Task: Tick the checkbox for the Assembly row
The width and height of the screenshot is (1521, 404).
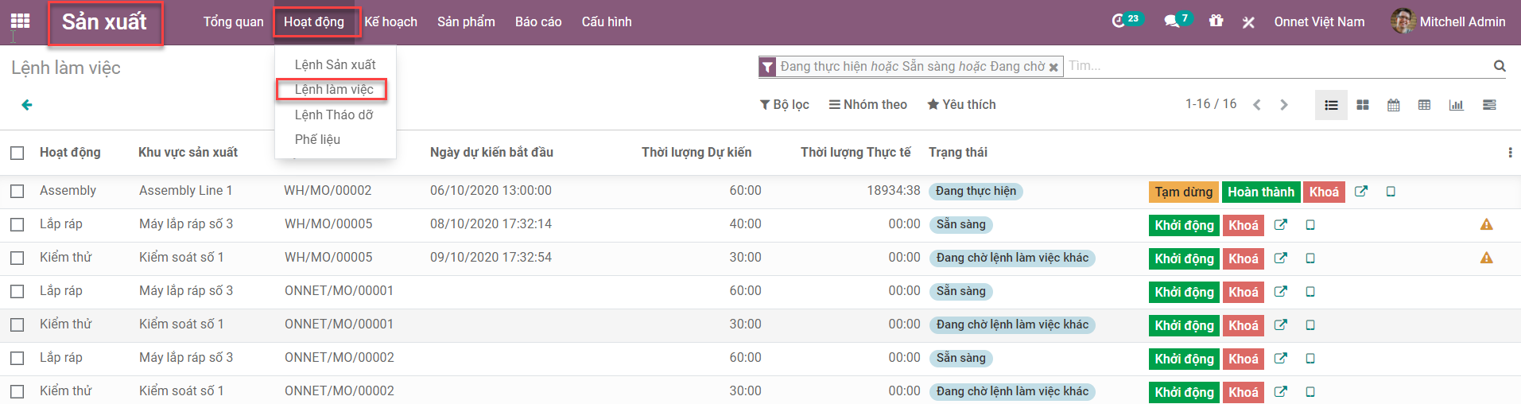Action: (x=17, y=191)
